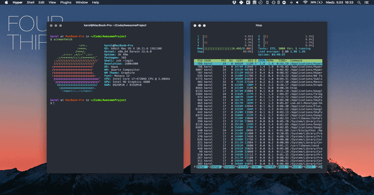Select process row with PID 5504
The image size is (374, 195).
[258, 94]
